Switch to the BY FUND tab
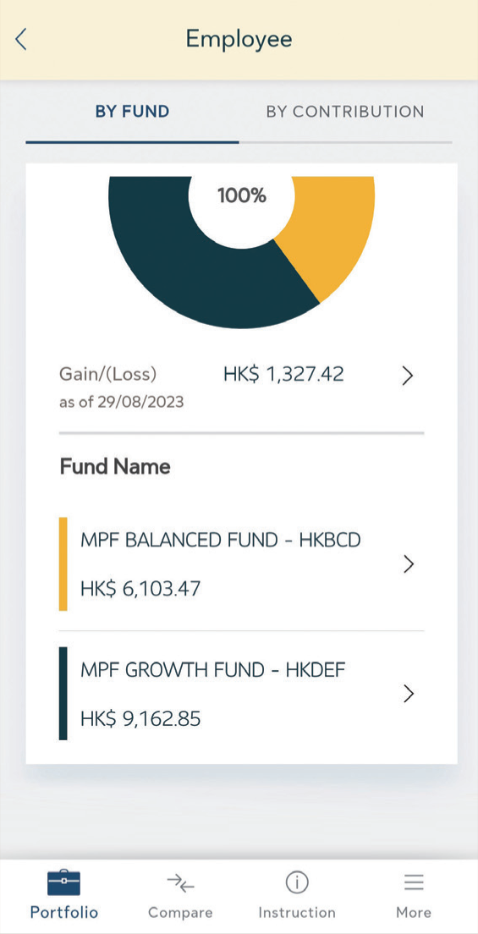Image resolution: width=478 pixels, height=934 pixels. 132,112
